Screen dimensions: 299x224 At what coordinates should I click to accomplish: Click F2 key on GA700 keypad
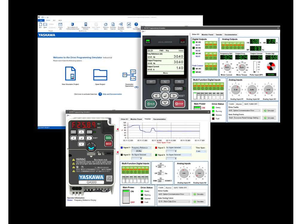point(165,82)
